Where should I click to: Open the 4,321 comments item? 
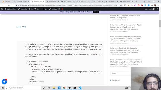[x=37, y=9]
